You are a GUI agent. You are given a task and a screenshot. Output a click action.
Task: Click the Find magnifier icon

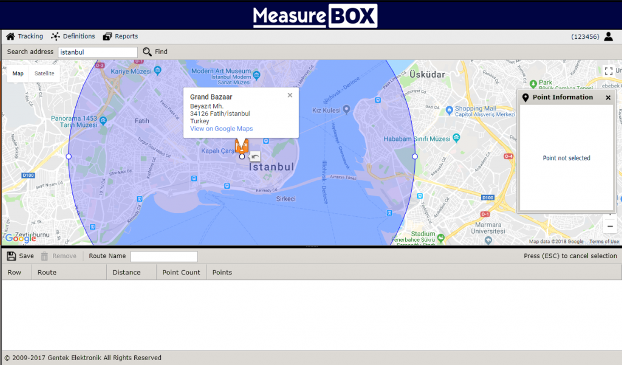pos(148,52)
